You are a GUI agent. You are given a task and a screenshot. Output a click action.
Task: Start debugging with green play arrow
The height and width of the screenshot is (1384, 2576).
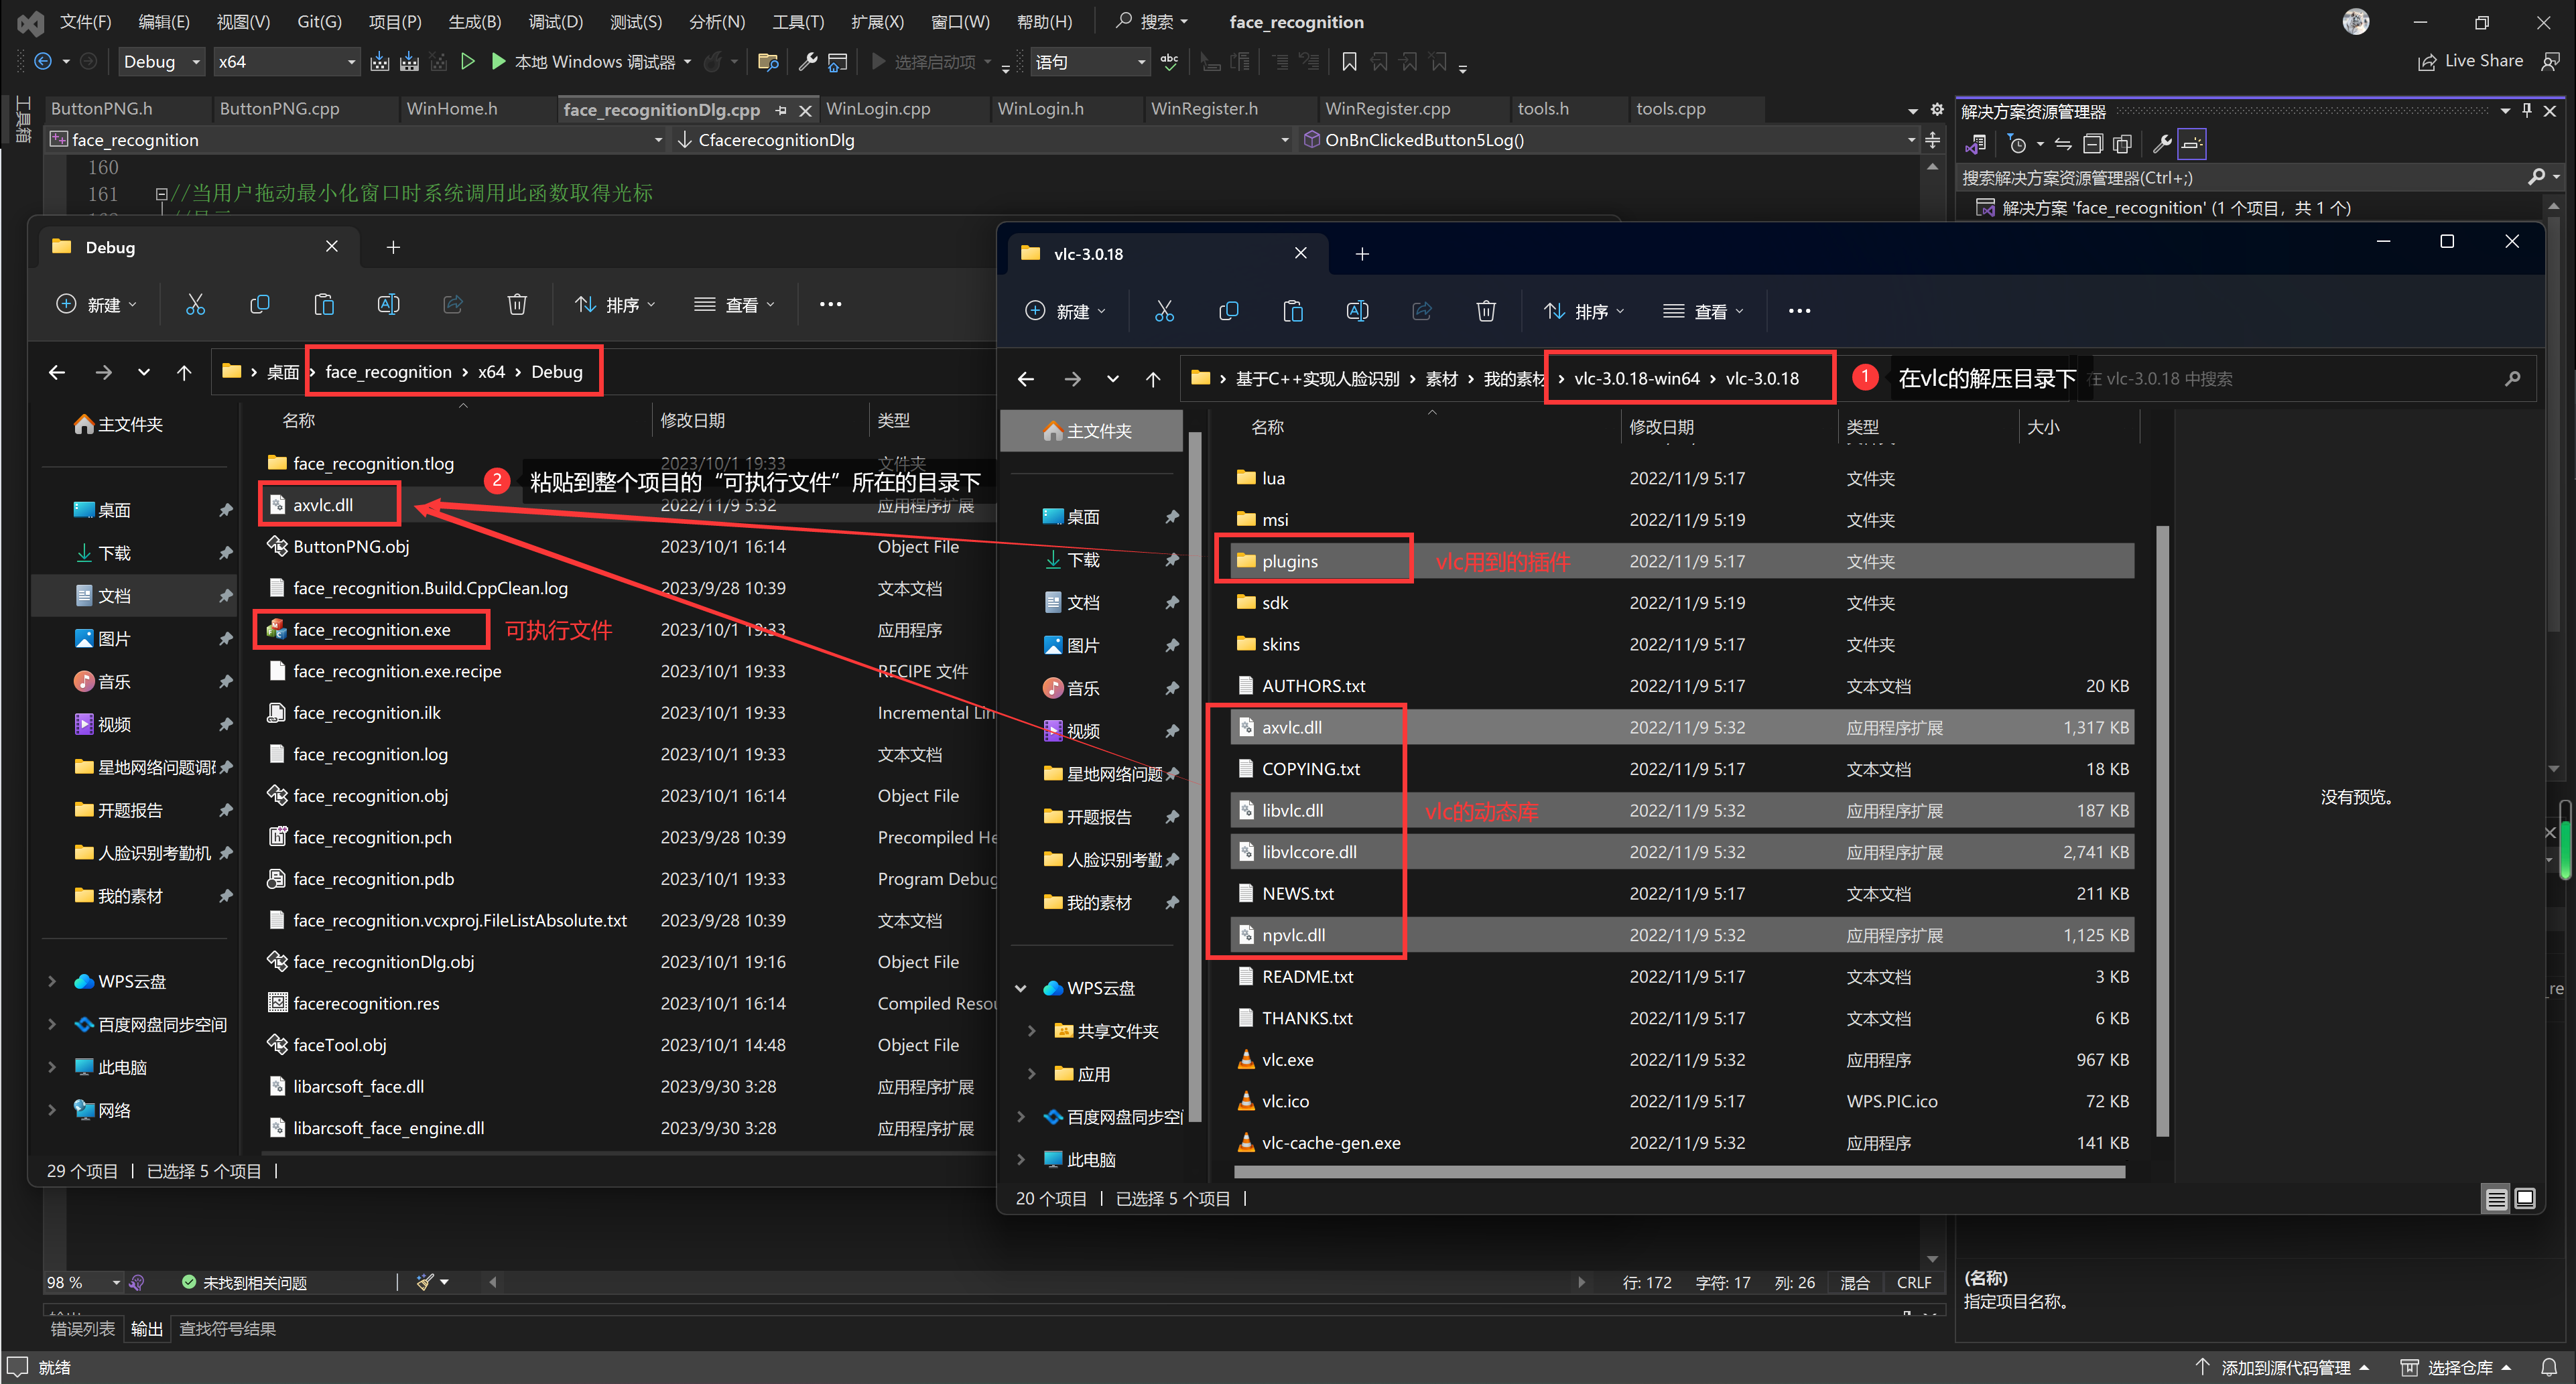tap(498, 62)
